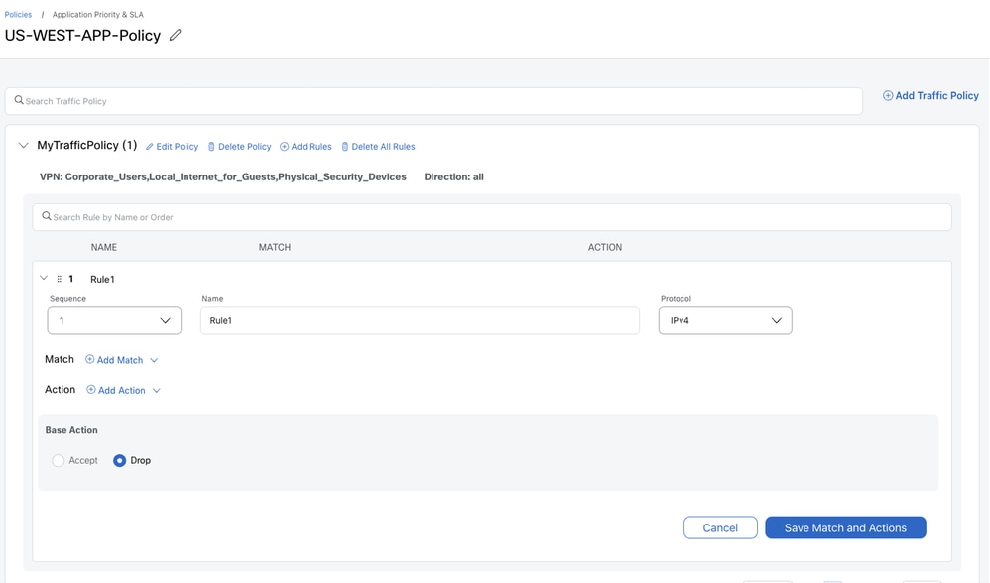Viewport: 990px width, 583px height.
Task: Open the Sequence dropdown
Action: coord(114,320)
